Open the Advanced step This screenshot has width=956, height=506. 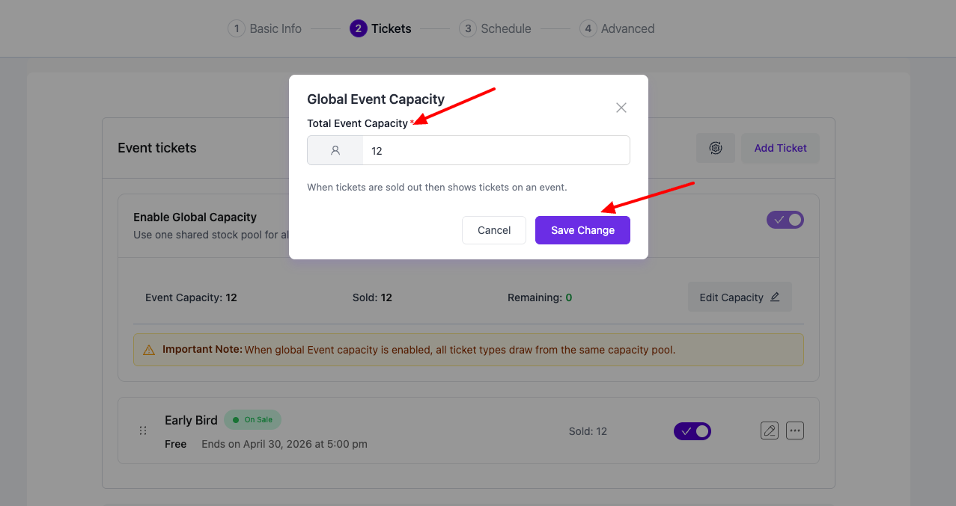point(617,29)
